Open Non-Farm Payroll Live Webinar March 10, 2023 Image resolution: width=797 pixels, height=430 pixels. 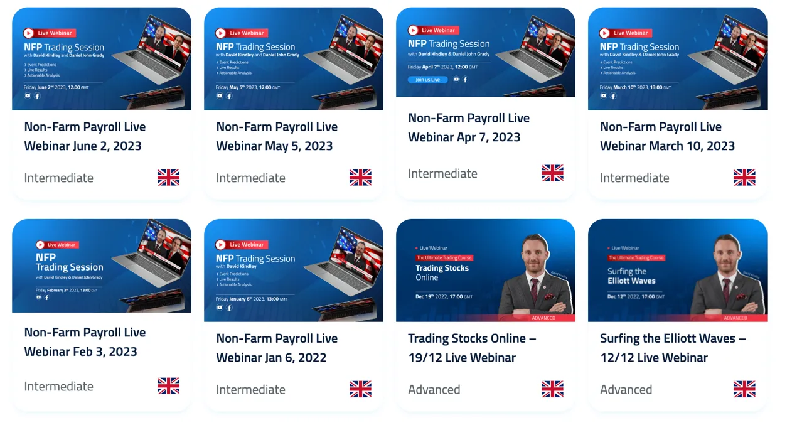(667, 136)
